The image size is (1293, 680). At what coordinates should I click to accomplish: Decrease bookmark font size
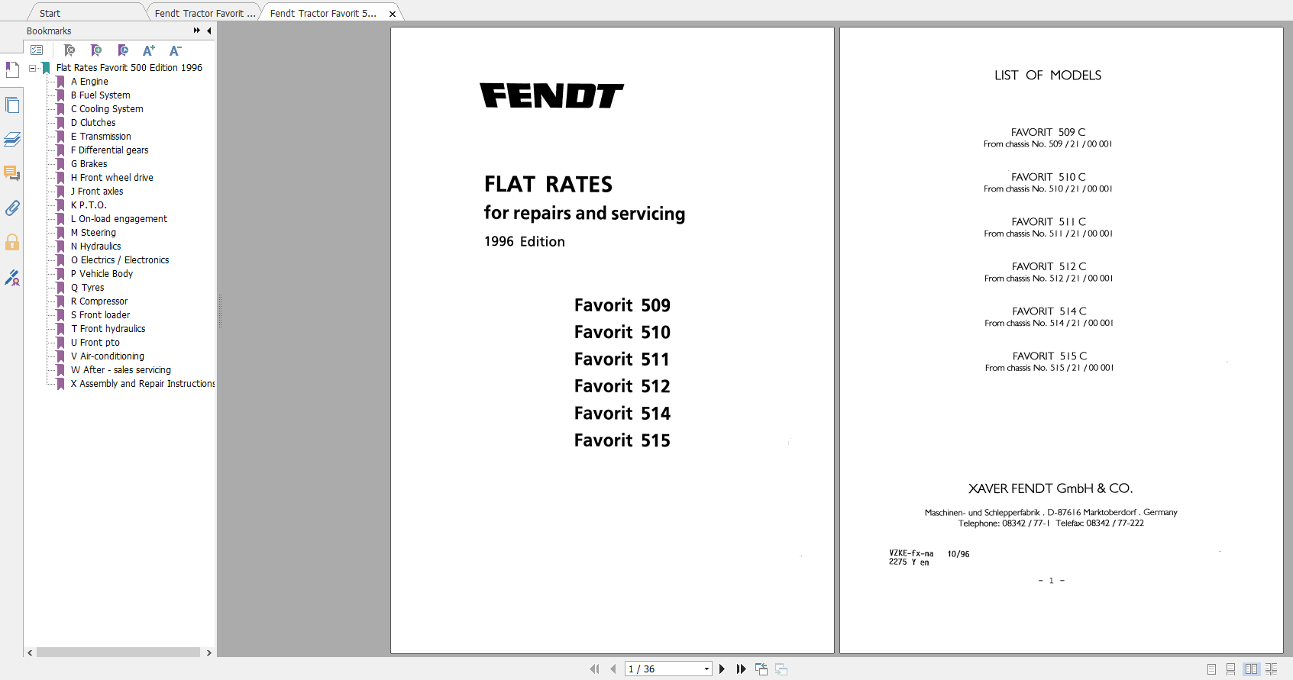point(175,50)
